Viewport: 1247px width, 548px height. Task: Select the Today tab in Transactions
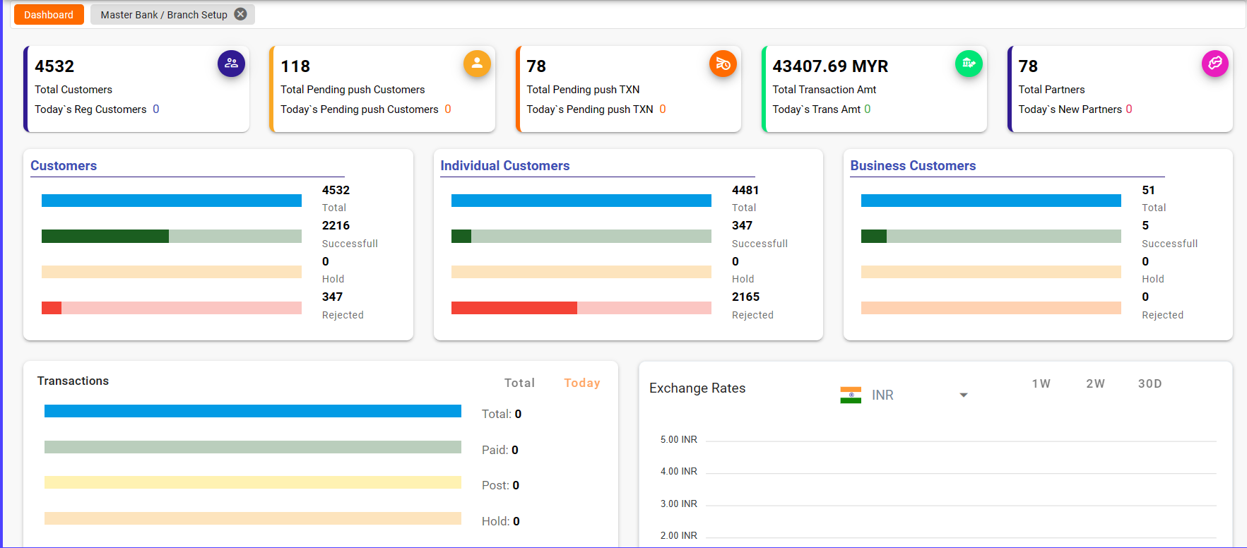click(x=582, y=383)
